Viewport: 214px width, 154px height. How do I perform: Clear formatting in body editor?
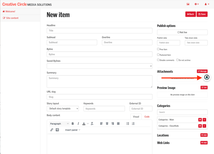[92, 124]
